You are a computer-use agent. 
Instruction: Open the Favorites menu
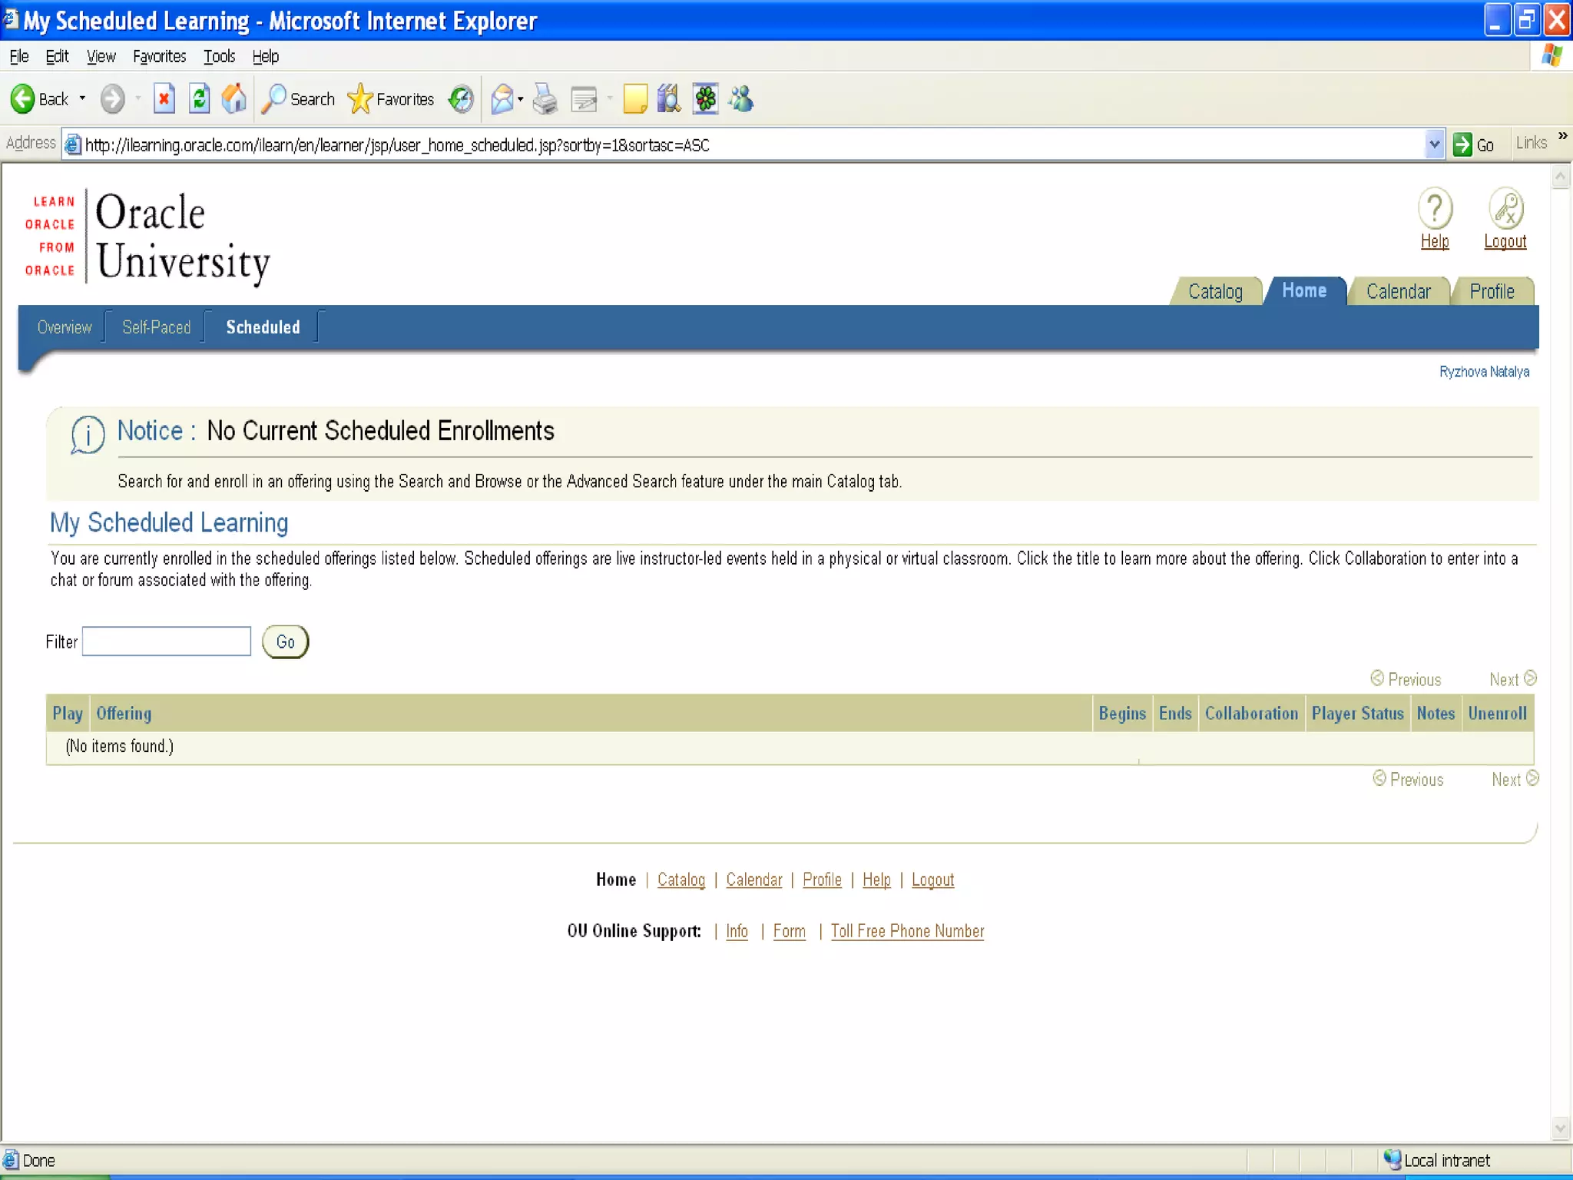159,57
